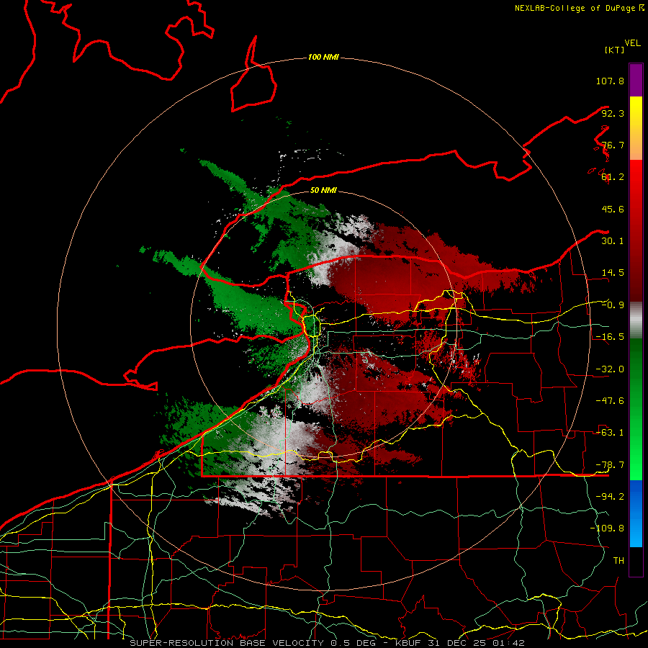Click the VEL legend title
The image size is (648, 648).
tap(632, 43)
